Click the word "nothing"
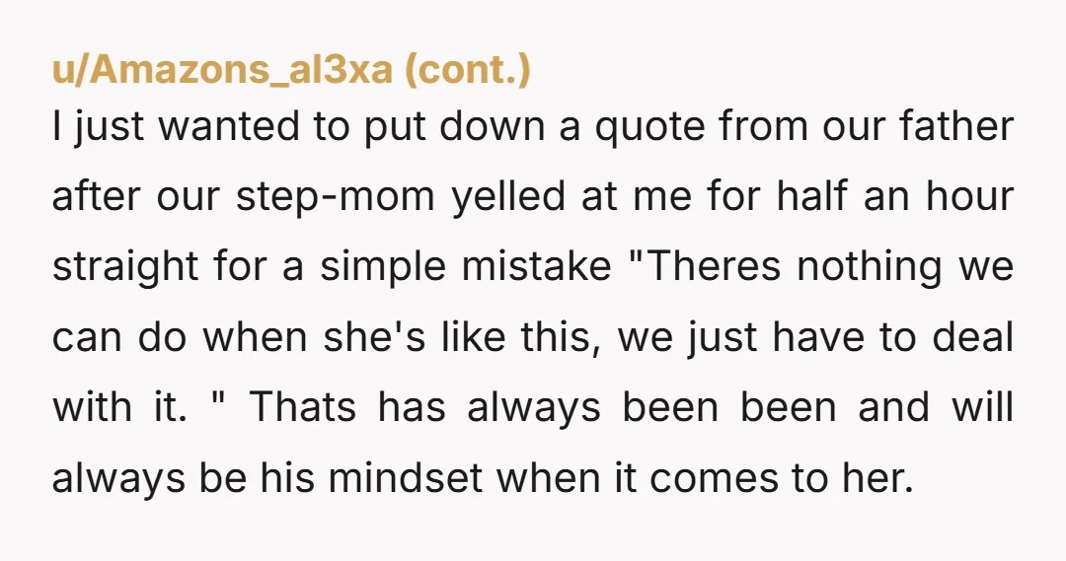 (x=870, y=267)
